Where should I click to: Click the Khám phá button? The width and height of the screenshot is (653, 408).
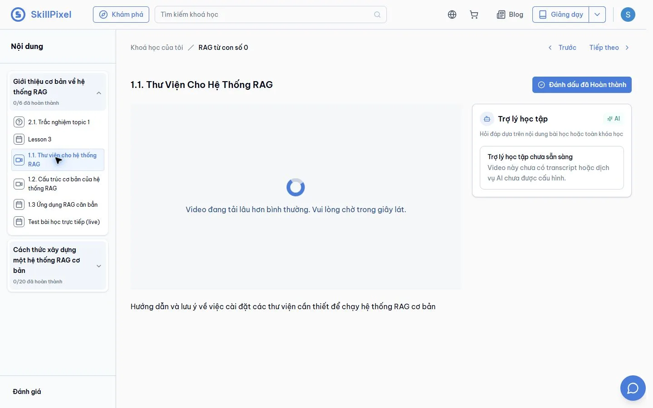[x=121, y=15]
